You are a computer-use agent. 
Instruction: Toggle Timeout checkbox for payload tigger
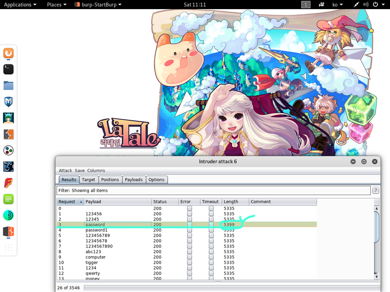211,262
